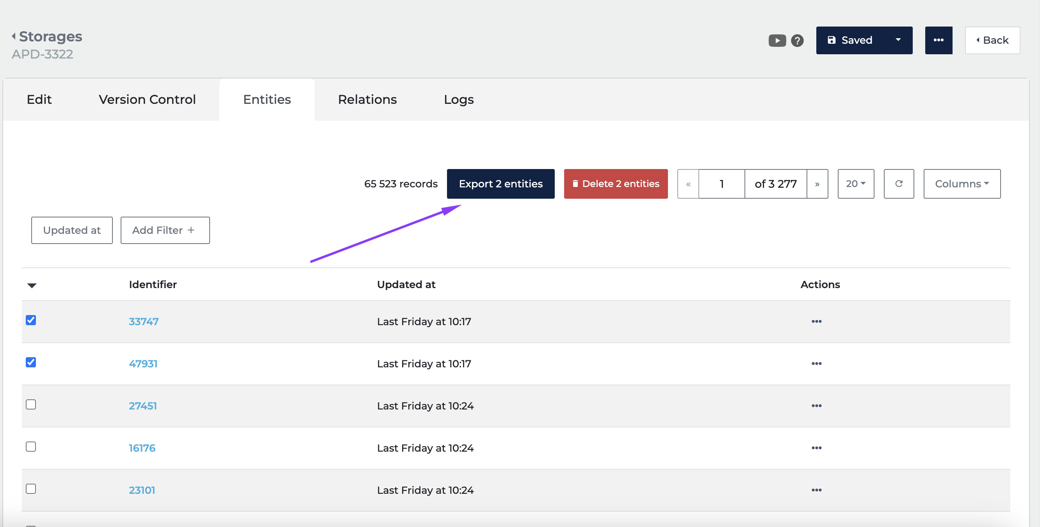Refresh the entities list
This screenshot has width=1040, height=527.
tap(899, 184)
